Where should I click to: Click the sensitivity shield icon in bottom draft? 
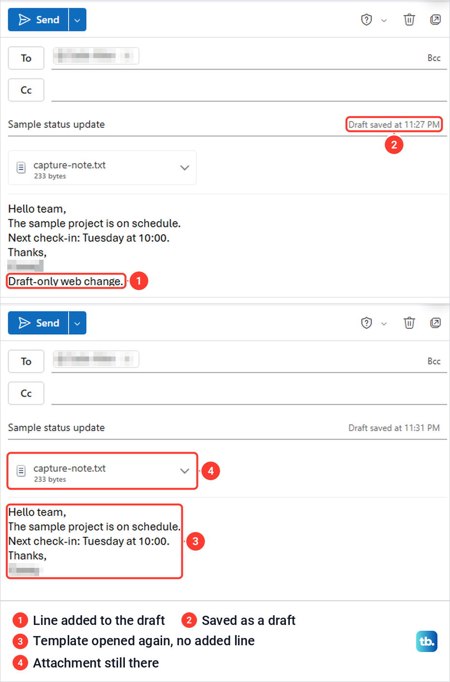click(367, 323)
